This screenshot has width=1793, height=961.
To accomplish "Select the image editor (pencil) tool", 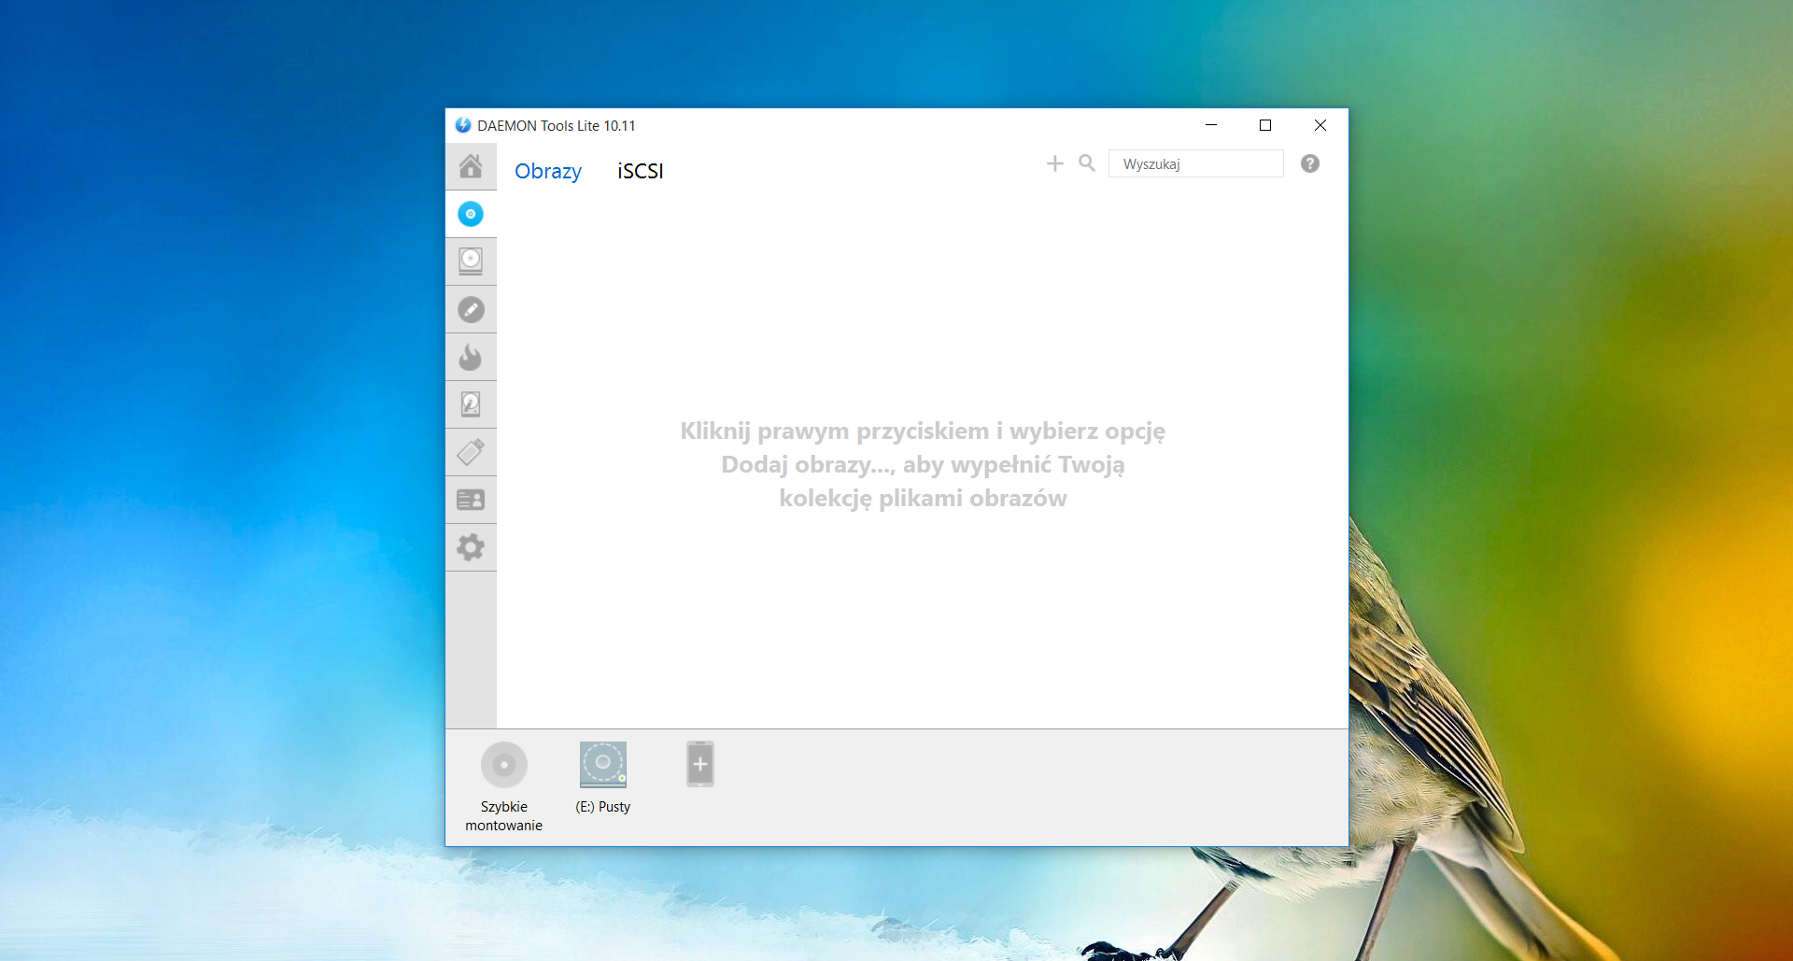I will pos(471,309).
